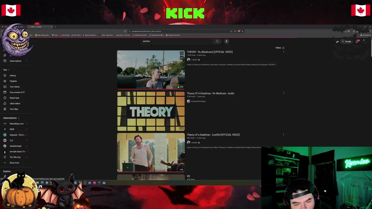This screenshot has height=209, width=372.
Task: Open The '80s Guy channel
Action: coord(15,157)
